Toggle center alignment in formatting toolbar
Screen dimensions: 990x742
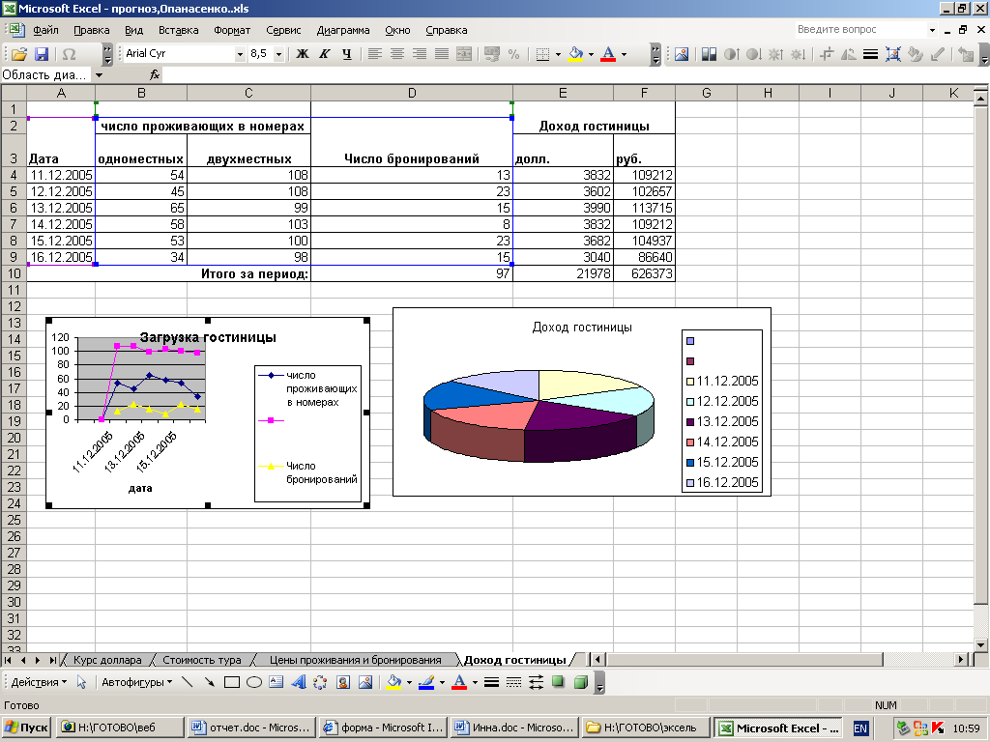click(397, 54)
